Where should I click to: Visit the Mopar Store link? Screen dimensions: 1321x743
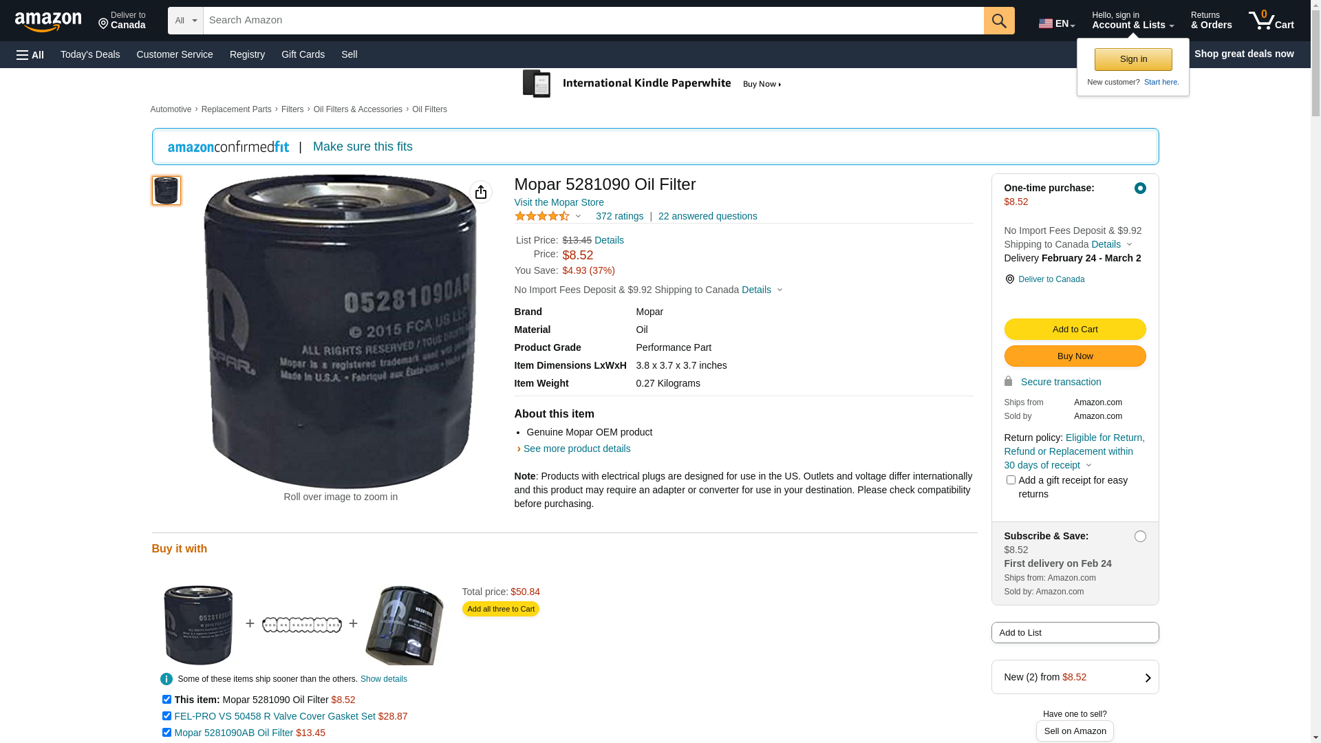click(x=559, y=202)
